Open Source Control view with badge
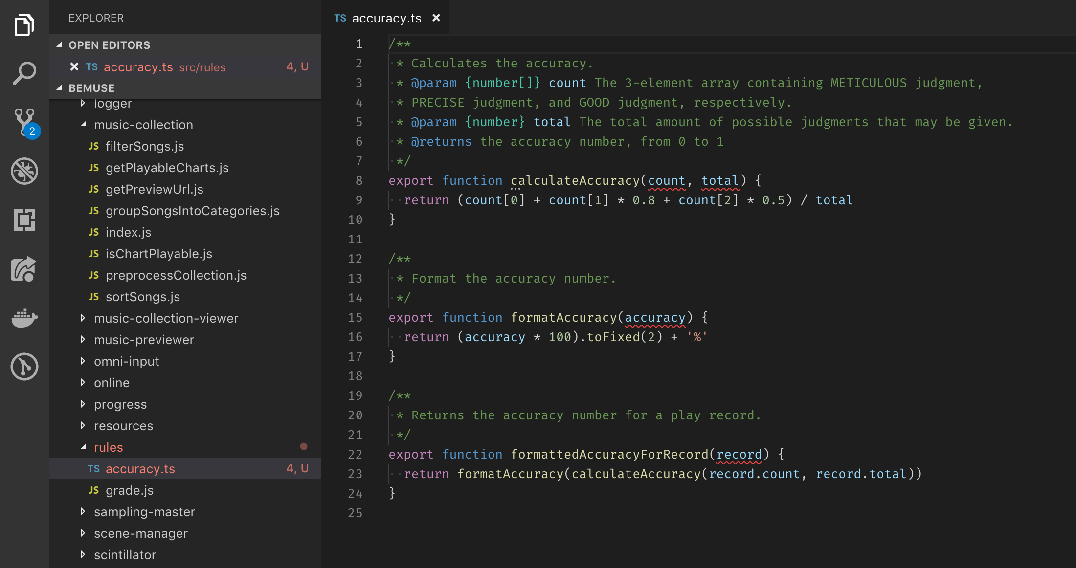This screenshot has width=1076, height=568. 24,122
